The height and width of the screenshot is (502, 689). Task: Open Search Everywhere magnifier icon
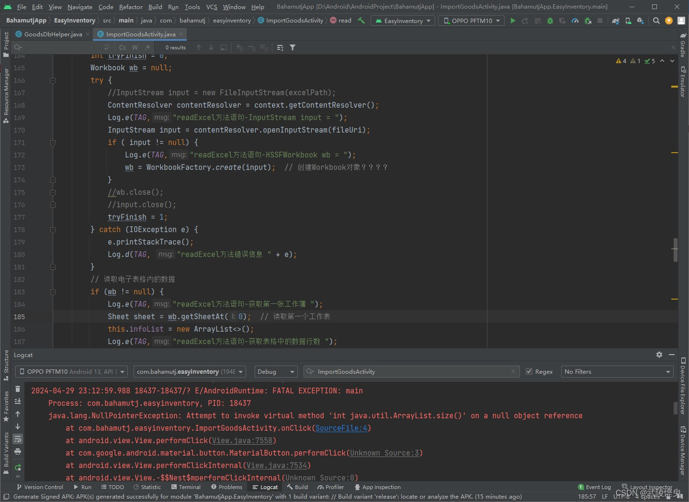pos(656,21)
